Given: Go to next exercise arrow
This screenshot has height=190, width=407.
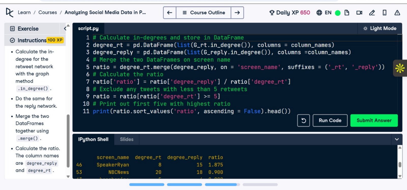Looking at the screenshot, I should (x=237, y=13).
